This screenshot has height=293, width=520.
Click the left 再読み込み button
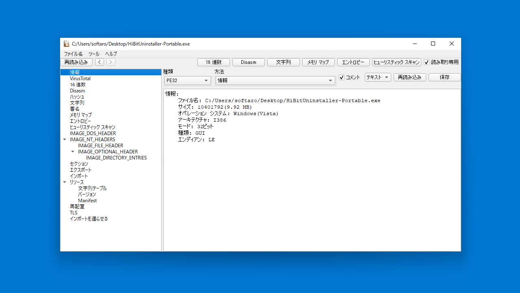click(76, 62)
